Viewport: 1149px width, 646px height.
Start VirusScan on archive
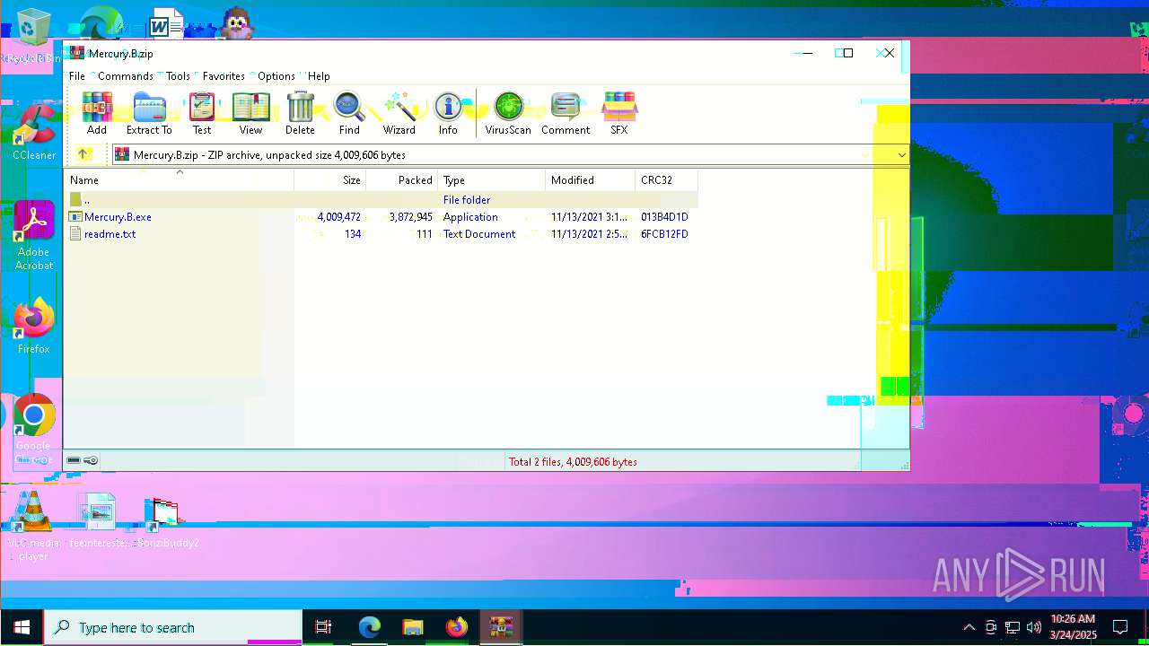(508, 113)
